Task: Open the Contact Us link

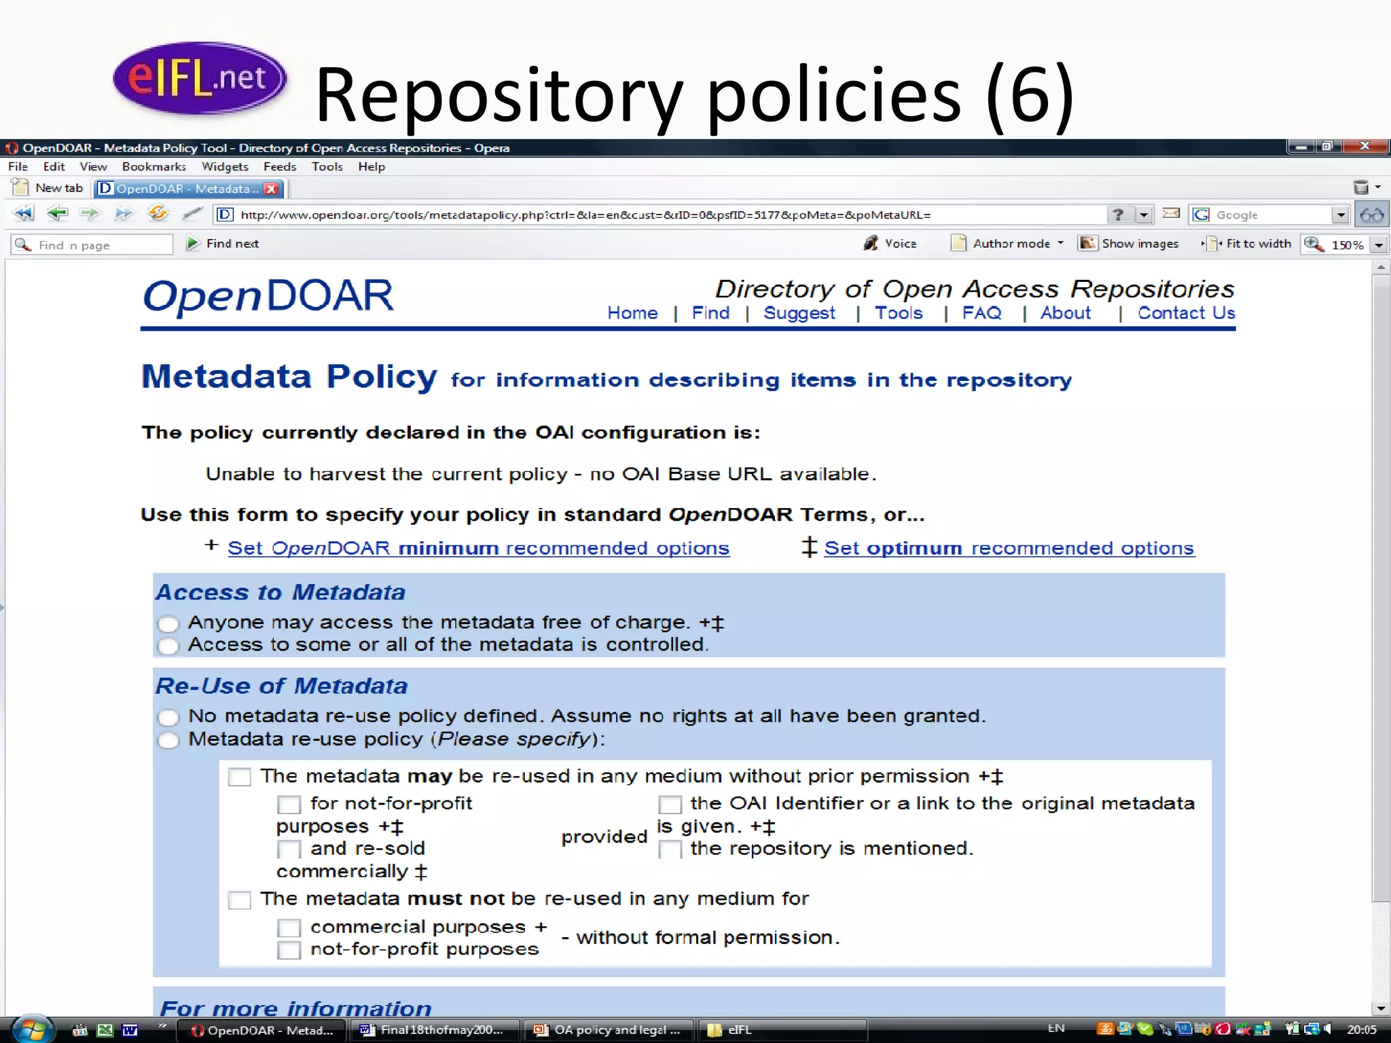Action: [1187, 313]
